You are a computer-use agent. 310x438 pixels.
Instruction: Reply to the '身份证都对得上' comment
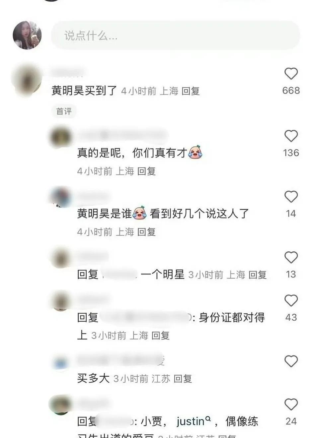point(161,336)
